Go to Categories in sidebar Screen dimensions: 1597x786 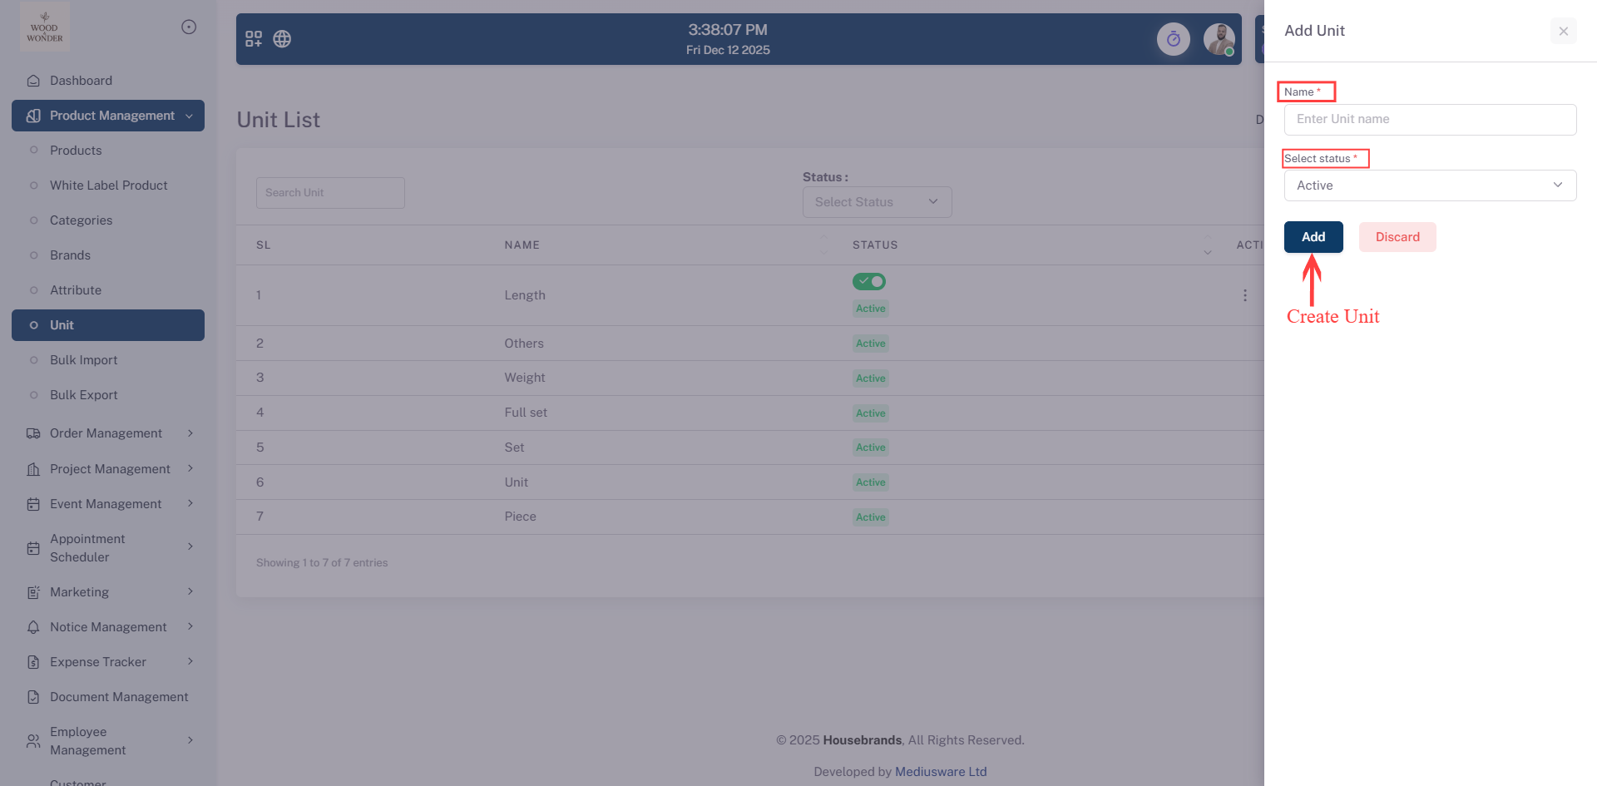coord(81,220)
